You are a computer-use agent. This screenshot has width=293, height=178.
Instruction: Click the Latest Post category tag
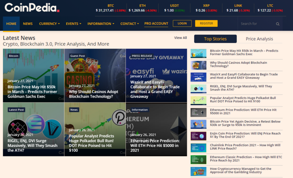tap(16, 110)
